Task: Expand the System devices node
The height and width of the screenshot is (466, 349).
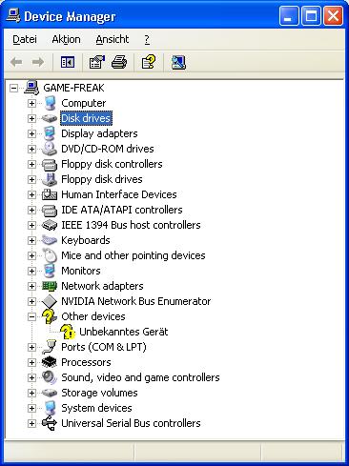Action: pos(31,408)
